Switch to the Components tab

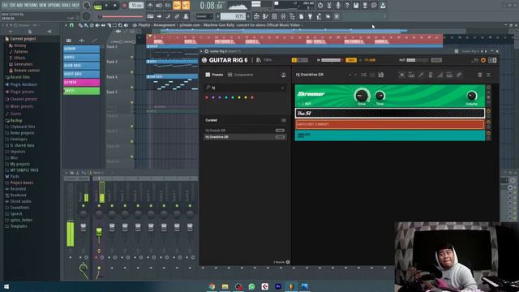(x=240, y=75)
